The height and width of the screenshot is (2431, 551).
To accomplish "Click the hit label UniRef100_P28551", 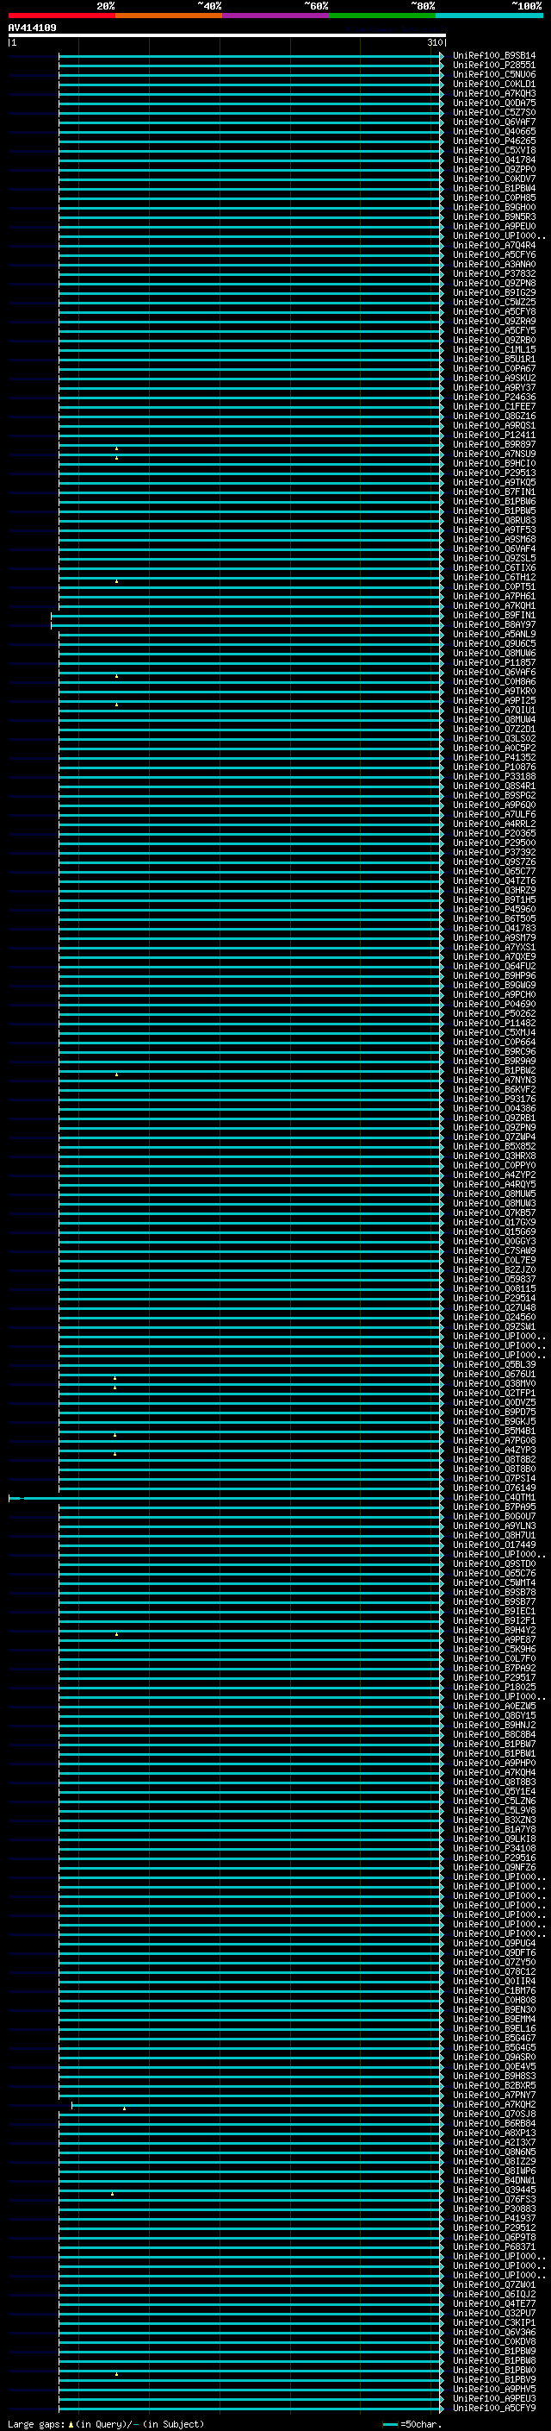I will pyautogui.click(x=494, y=66).
